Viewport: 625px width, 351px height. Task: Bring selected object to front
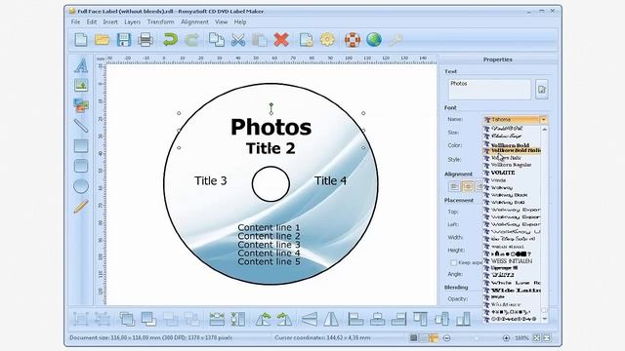pyautogui.click(x=127, y=319)
